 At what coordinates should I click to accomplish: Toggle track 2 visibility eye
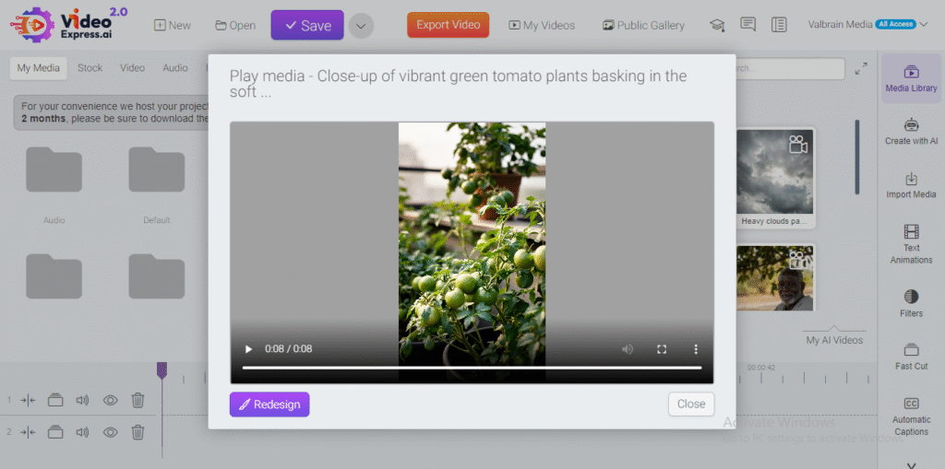click(111, 431)
